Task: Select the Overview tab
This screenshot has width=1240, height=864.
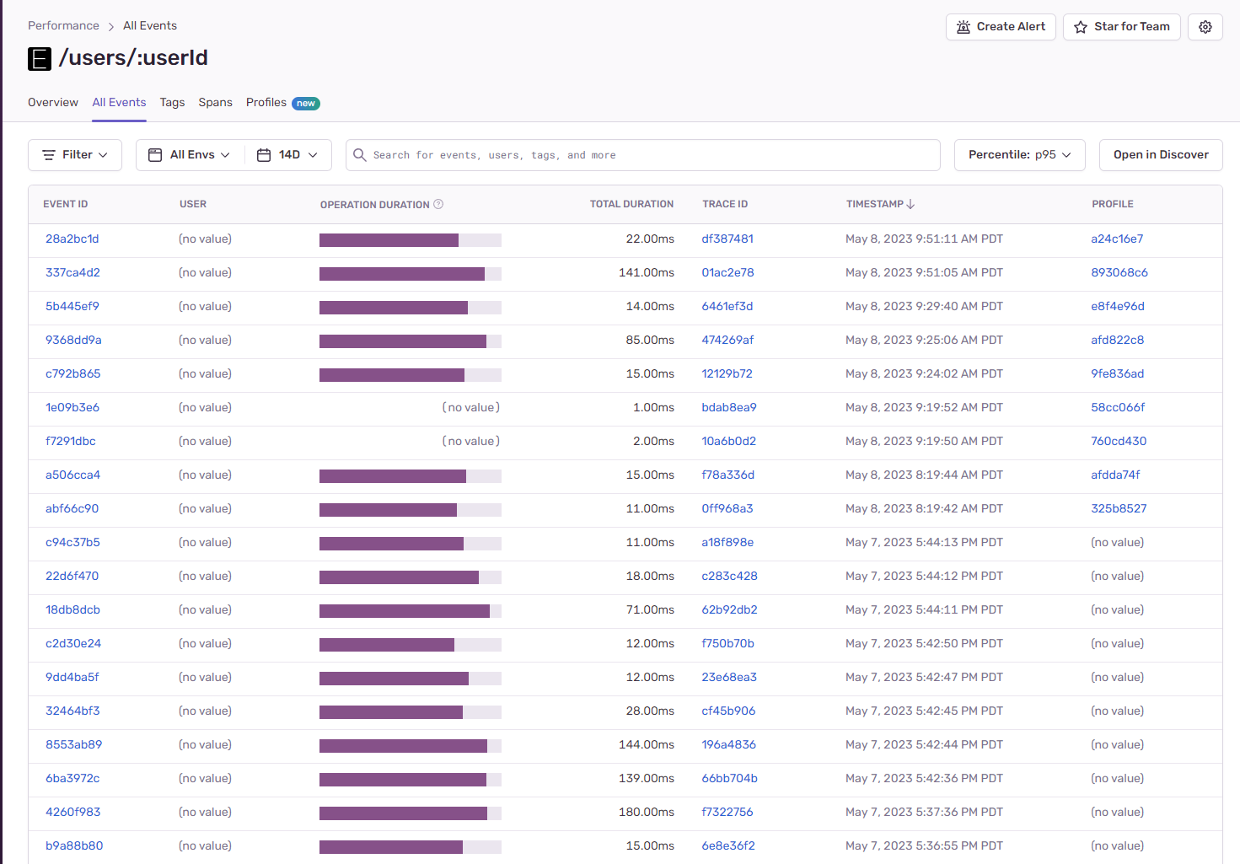Action: point(52,102)
